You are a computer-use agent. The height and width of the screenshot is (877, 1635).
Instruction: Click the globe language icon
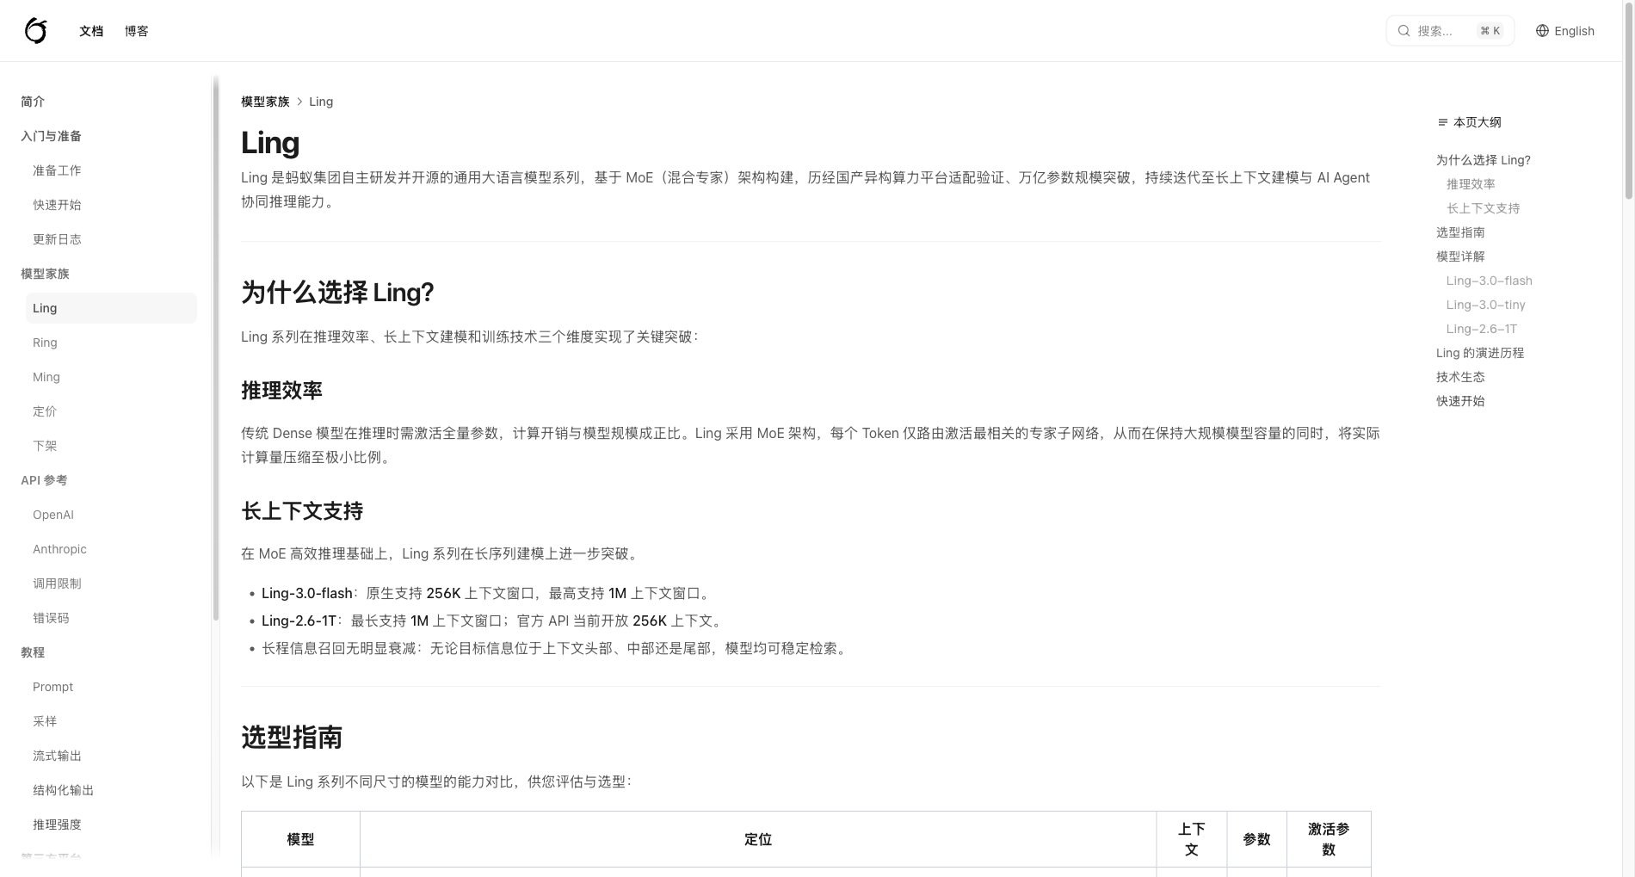pos(1542,31)
